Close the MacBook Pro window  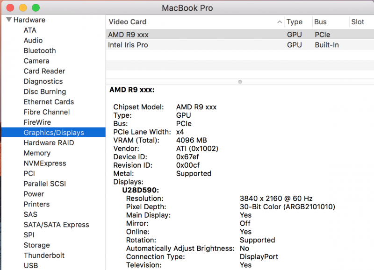point(10,7)
